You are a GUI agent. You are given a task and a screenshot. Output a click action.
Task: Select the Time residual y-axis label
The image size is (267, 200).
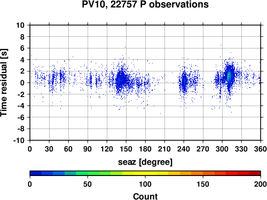[x=4, y=83]
